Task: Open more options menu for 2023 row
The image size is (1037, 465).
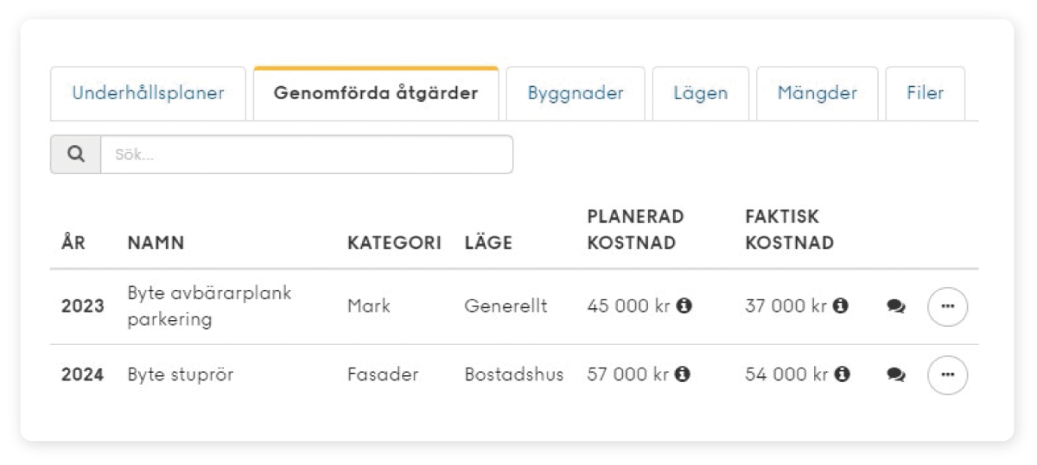Action: (x=947, y=306)
